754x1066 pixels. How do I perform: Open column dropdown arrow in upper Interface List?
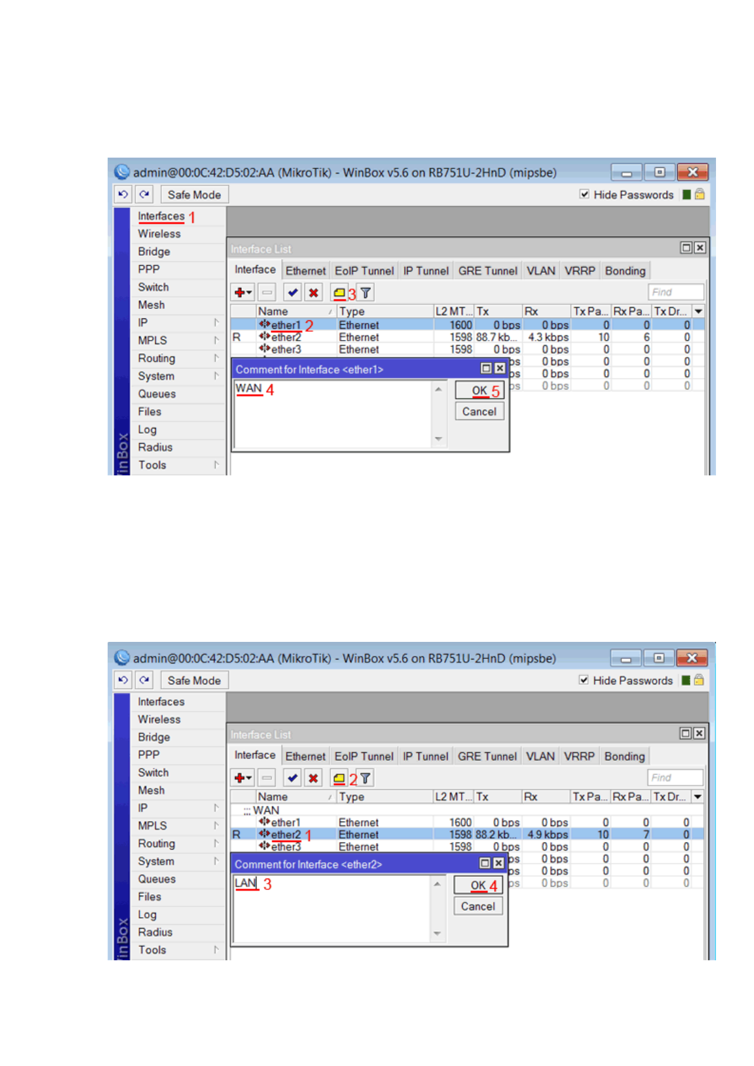pos(698,311)
